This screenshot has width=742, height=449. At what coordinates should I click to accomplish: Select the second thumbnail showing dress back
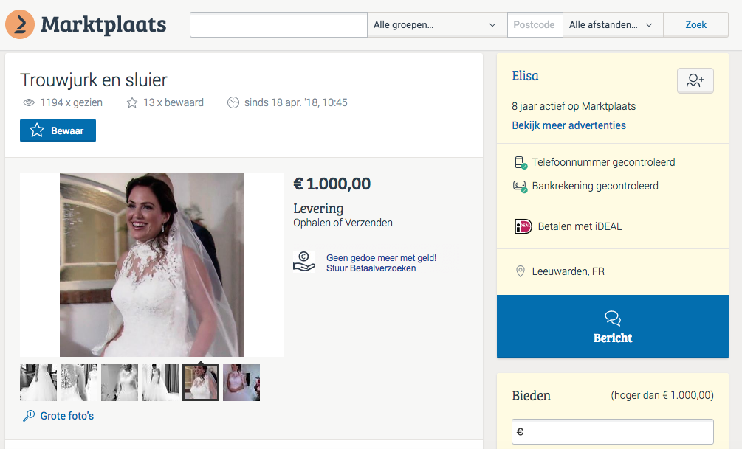click(79, 383)
